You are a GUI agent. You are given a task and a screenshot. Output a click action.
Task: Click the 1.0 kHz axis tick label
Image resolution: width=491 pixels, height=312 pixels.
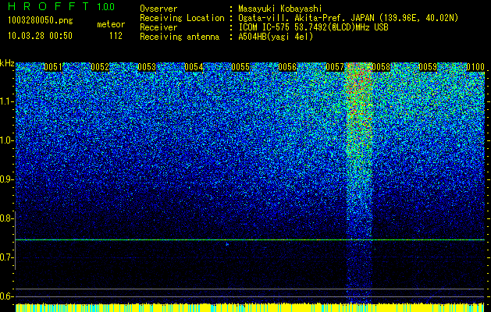coord(5,140)
